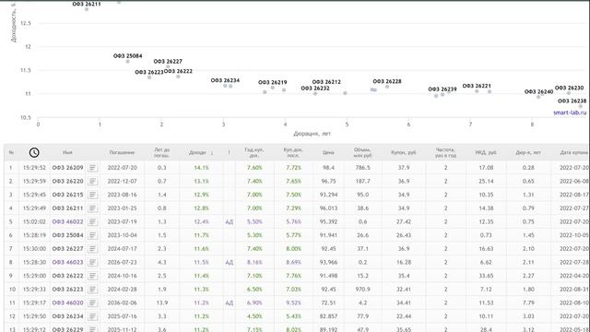Click ОФЗ 26227 data point on chart
The width and height of the screenshot is (590, 332).
pos(168,66)
